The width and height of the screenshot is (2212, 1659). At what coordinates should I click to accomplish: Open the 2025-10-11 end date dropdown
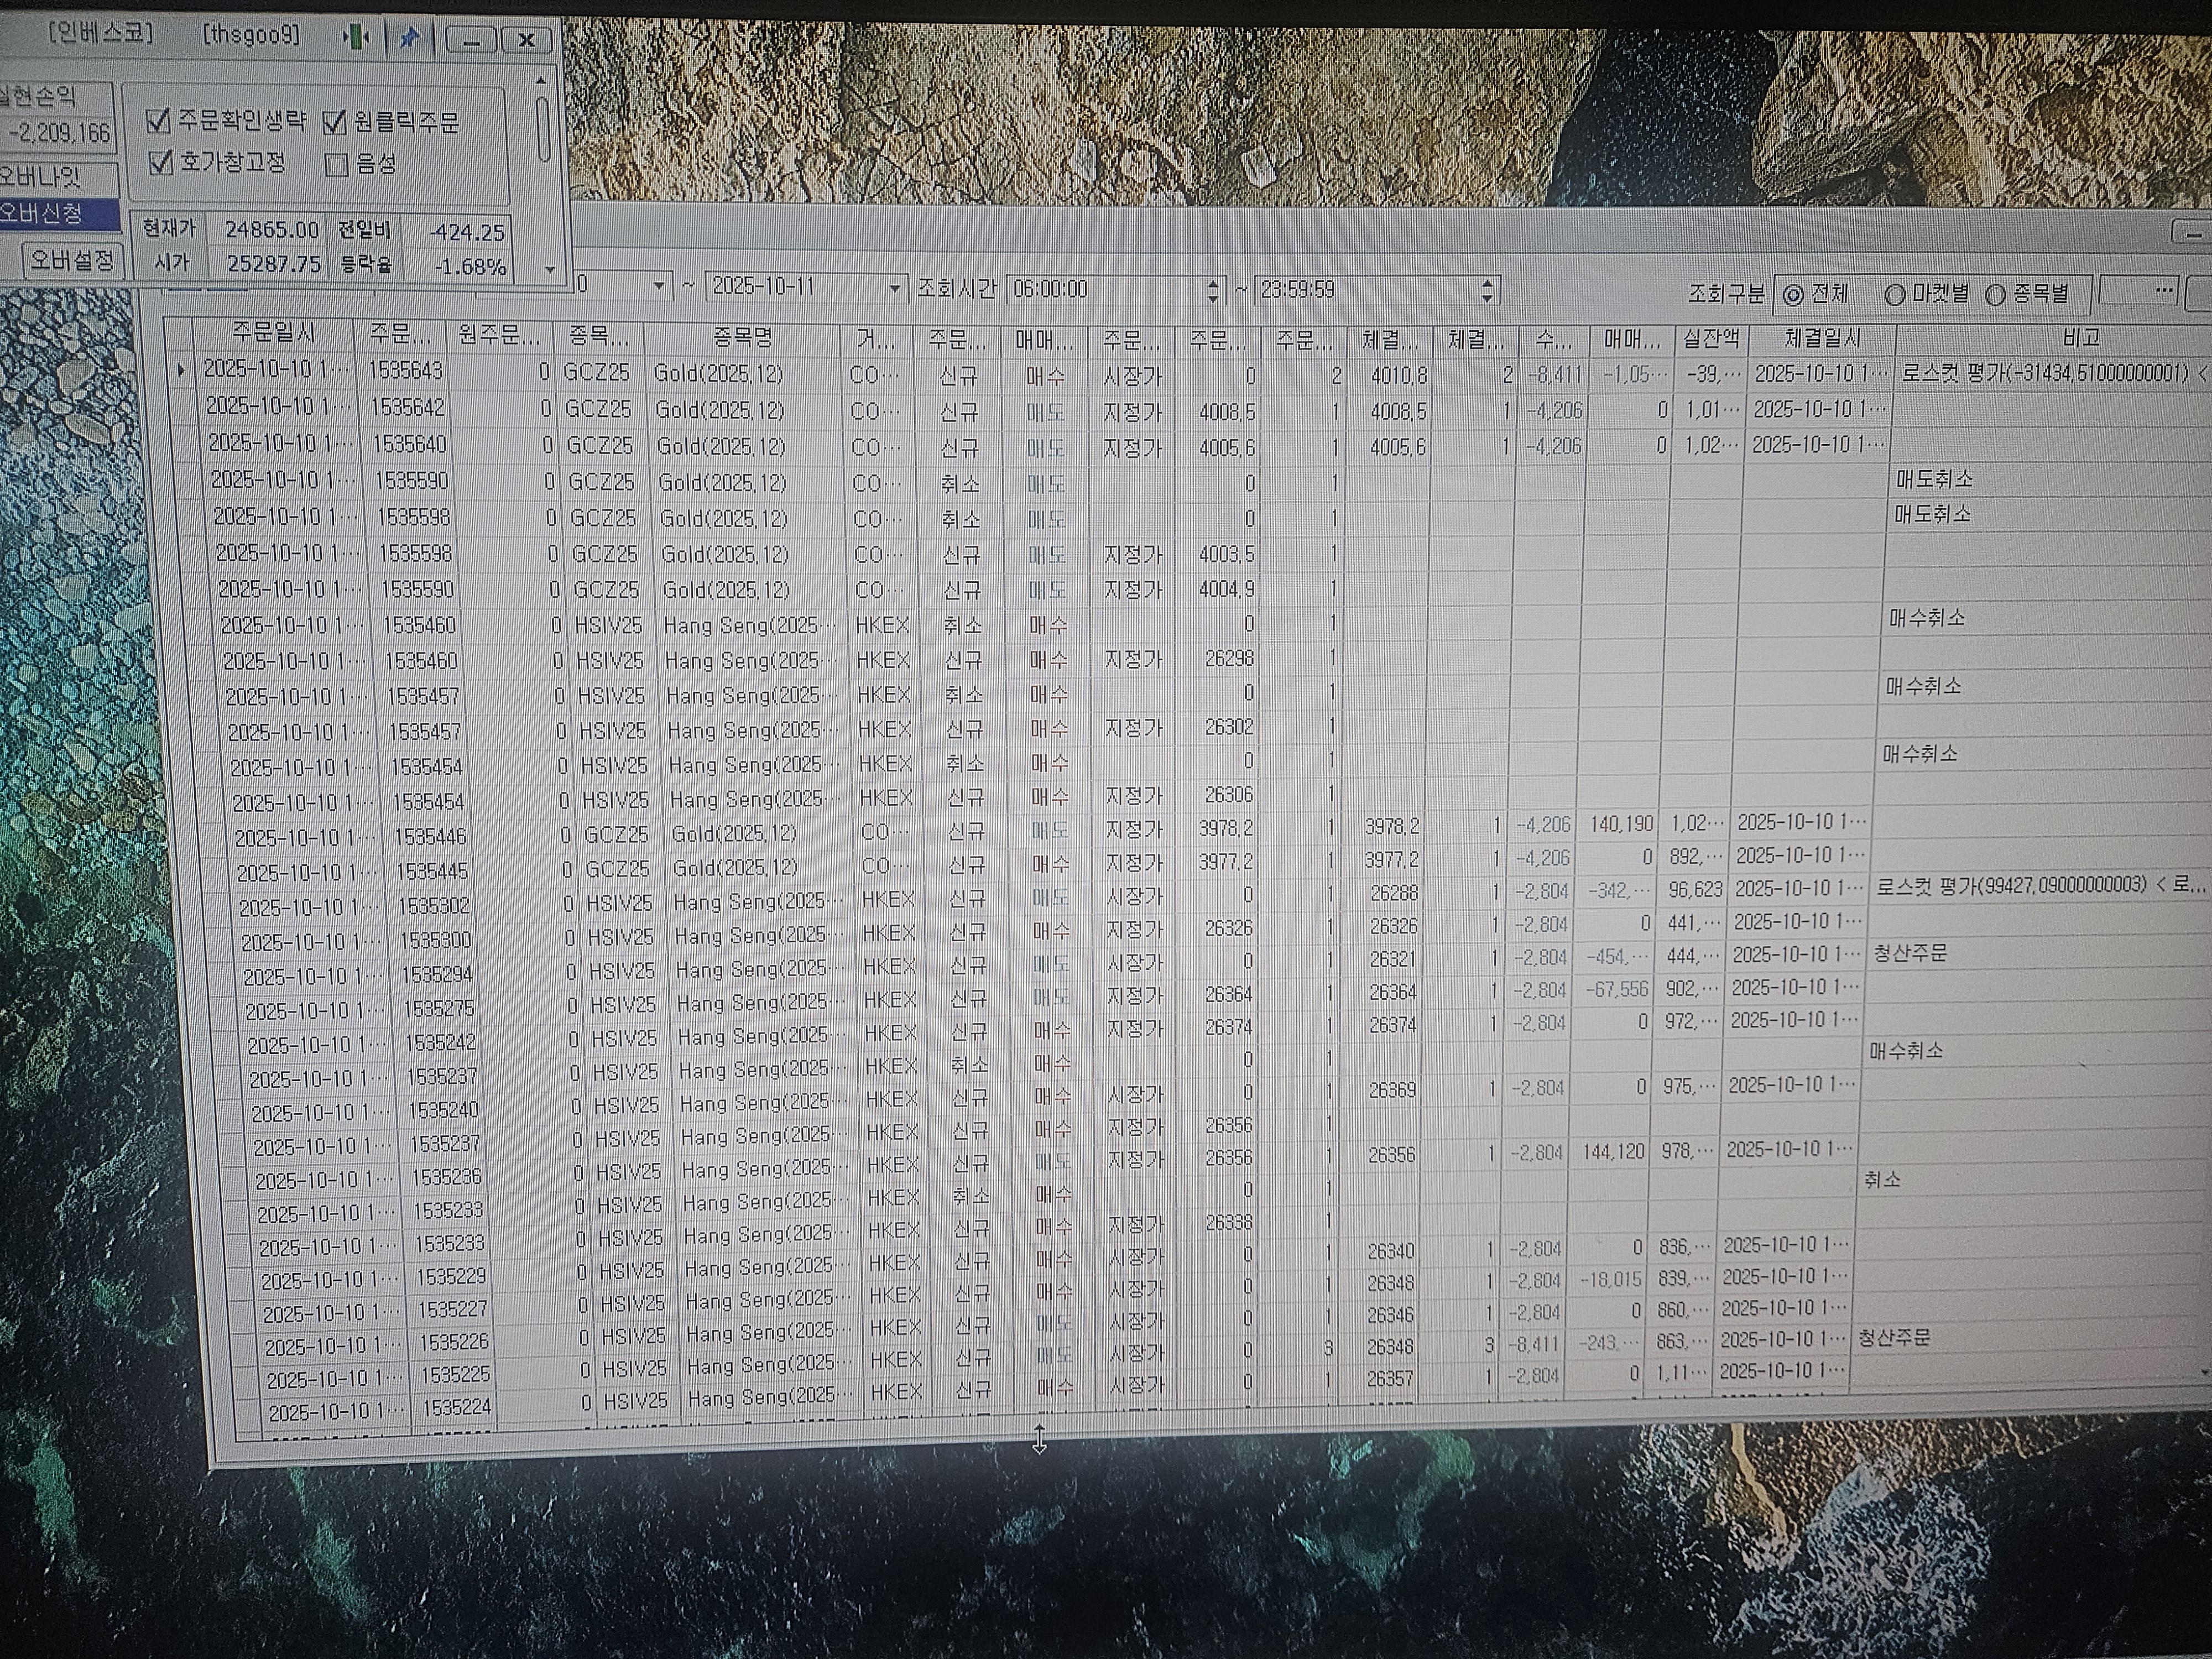pos(894,288)
